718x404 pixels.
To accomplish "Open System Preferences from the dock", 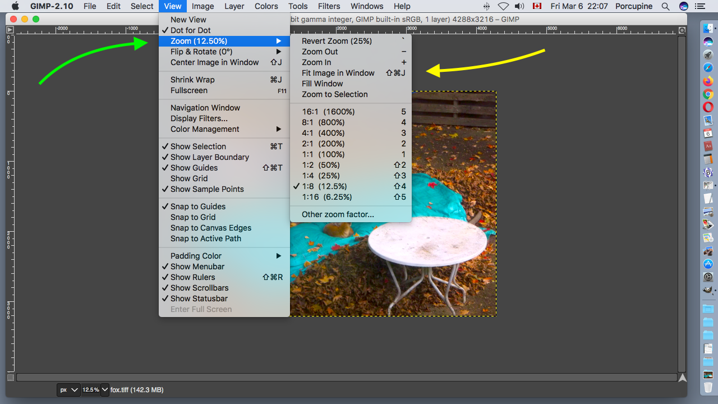I will 708,277.
